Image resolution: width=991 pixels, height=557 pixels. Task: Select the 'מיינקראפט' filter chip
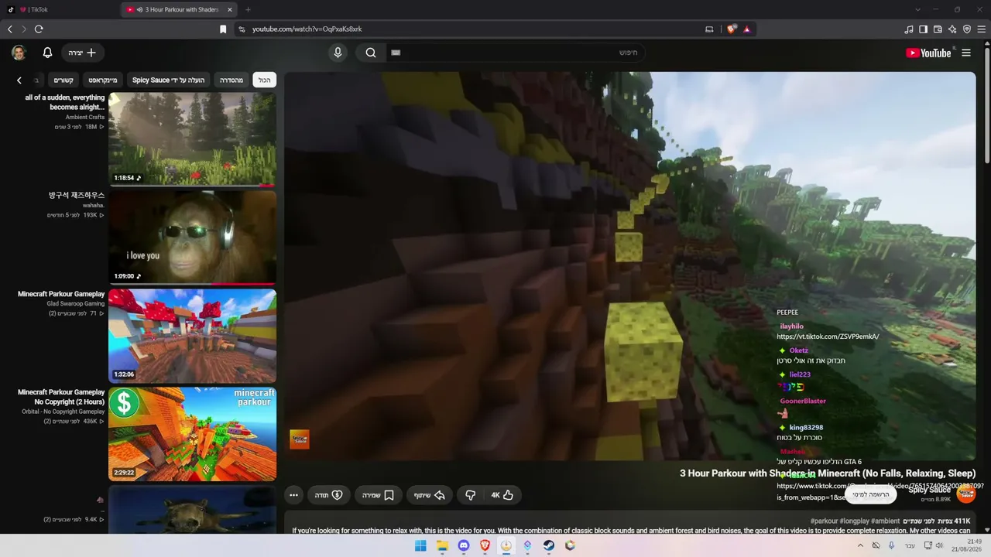(x=103, y=80)
